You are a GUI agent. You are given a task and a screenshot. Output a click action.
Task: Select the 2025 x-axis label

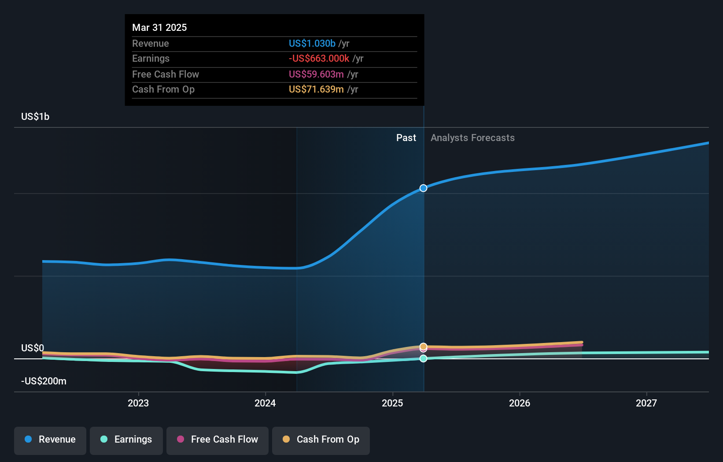(392, 403)
